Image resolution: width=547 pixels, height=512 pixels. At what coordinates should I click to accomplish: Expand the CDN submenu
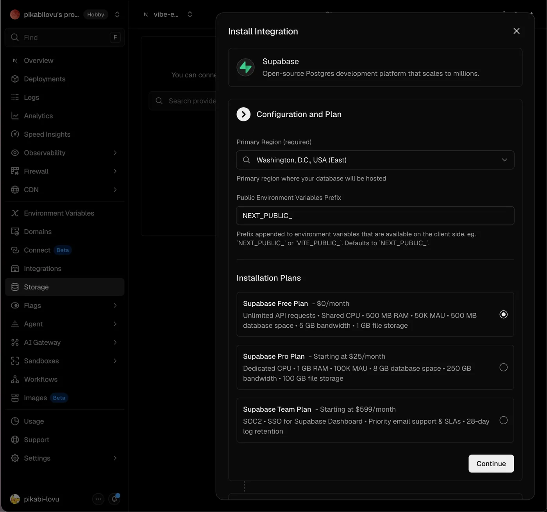[115, 189]
